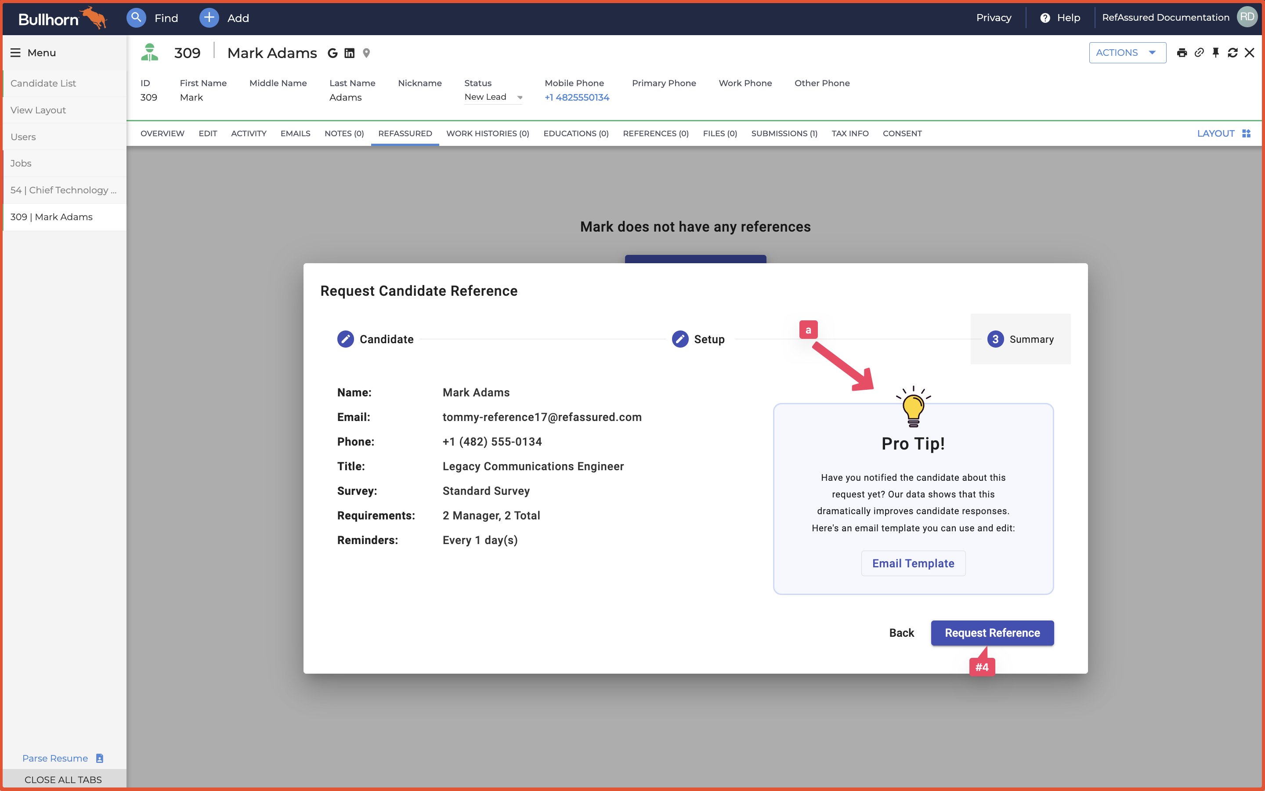Click the Request Reference button

tap(991, 632)
